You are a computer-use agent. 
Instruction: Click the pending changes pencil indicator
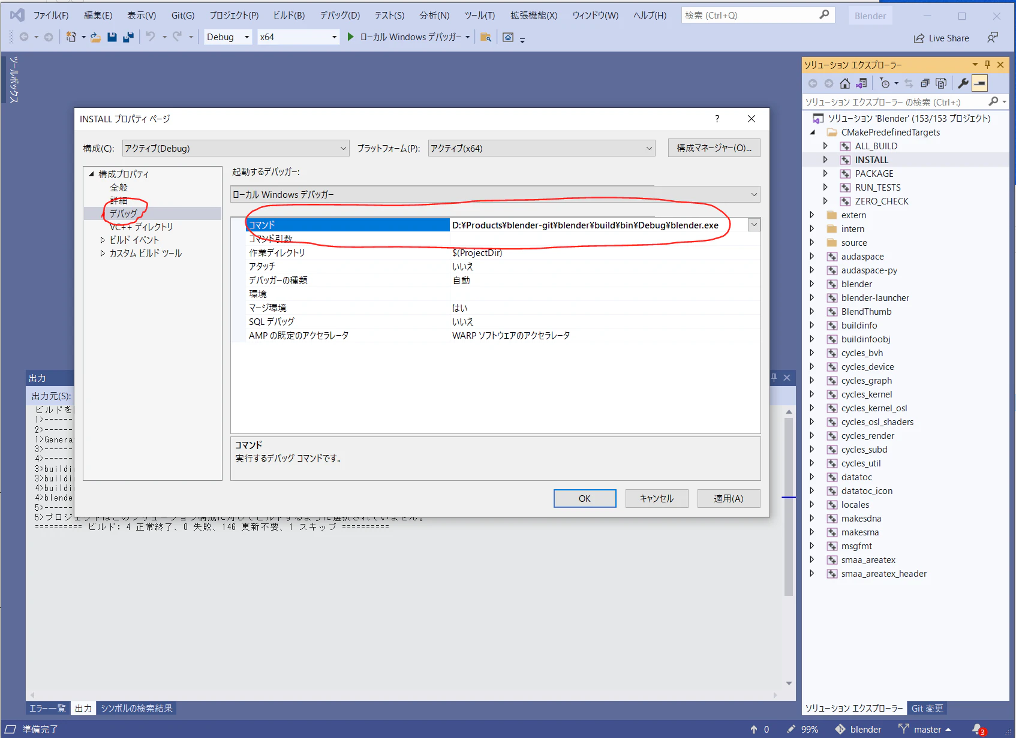pyautogui.click(x=802, y=729)
